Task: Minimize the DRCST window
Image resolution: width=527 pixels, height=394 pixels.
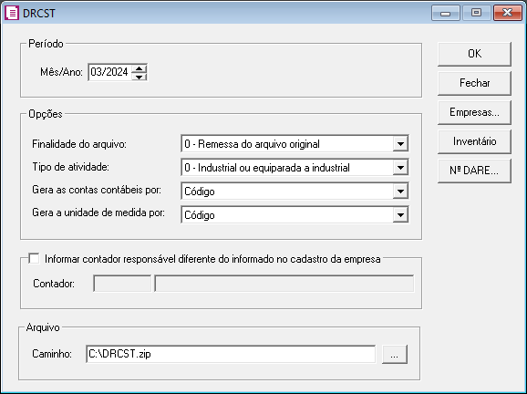Action: [x=446, y=13]
